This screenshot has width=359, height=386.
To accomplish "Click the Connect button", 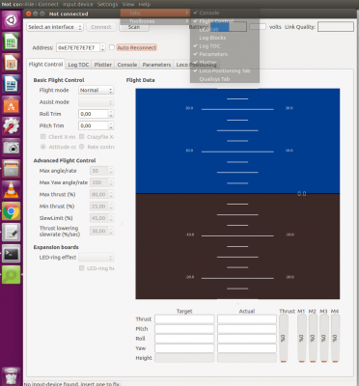I will click(x=101, y=27).
